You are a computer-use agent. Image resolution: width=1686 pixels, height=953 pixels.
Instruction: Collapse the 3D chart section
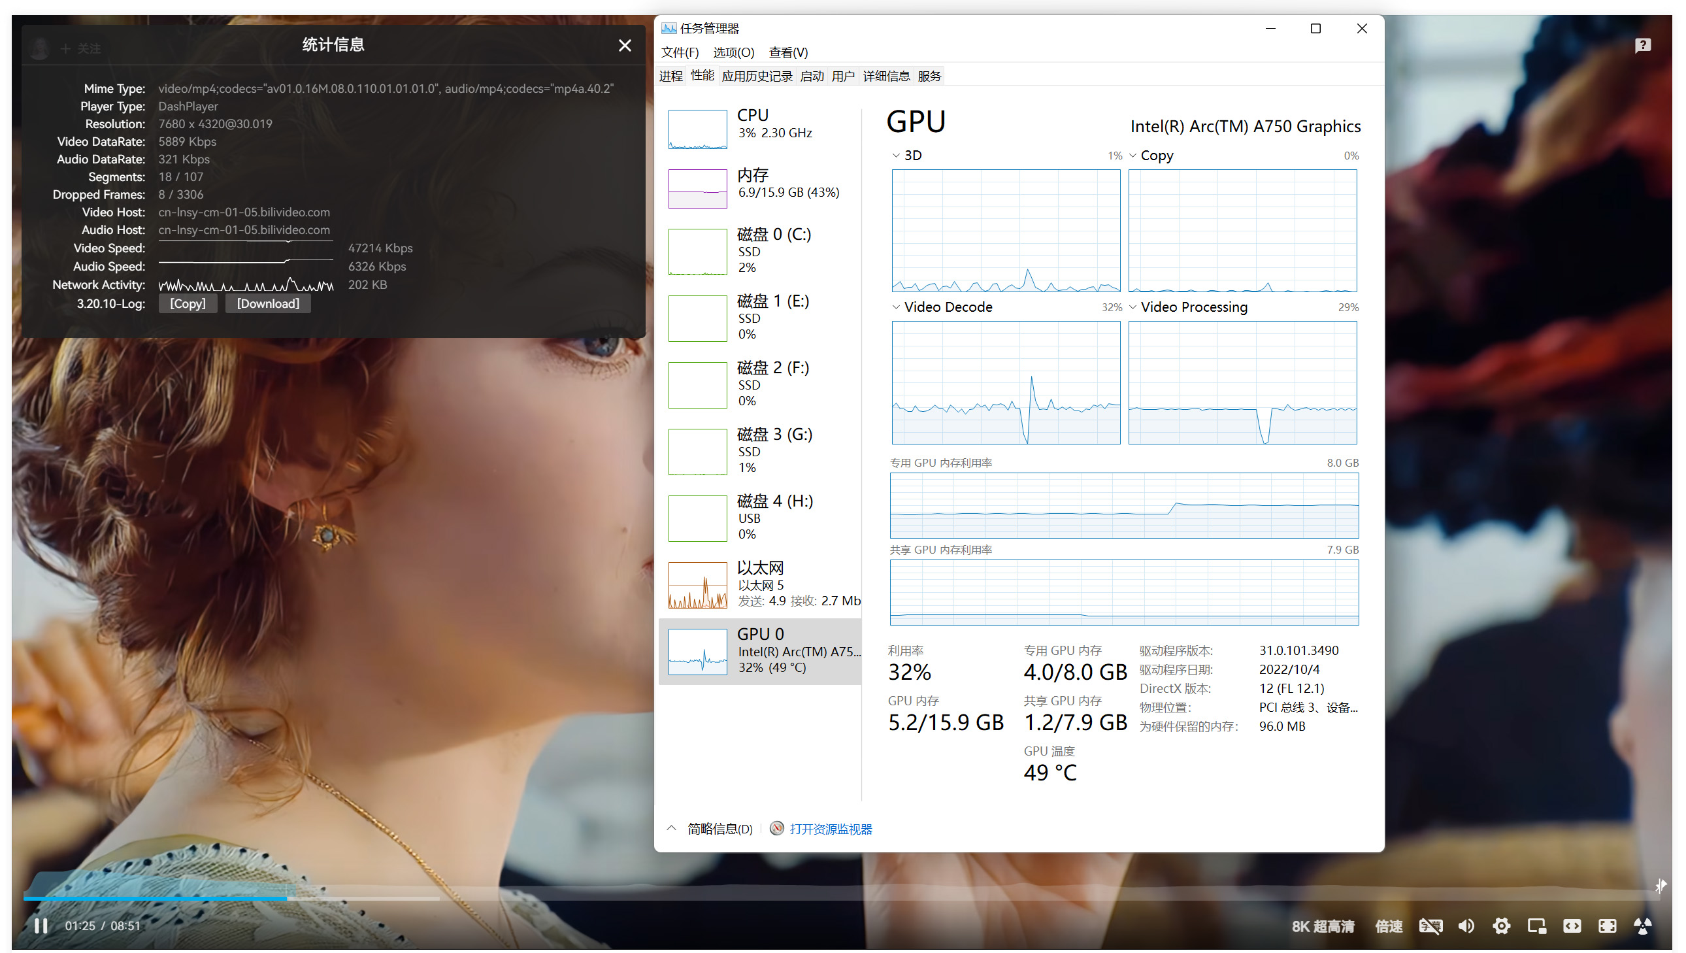pos(895,155)
